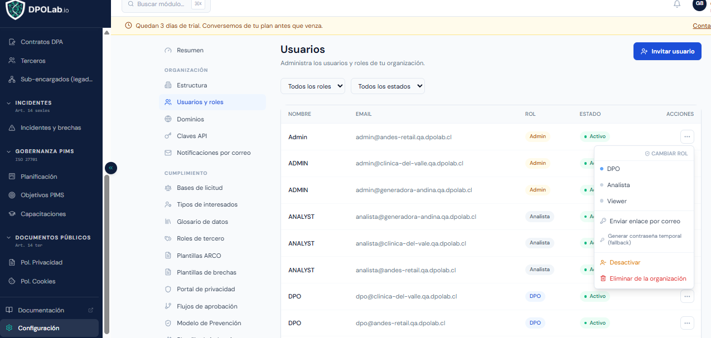Click the external-link icon beside Documentación
The height and width of the screenshot is (338, 711).
tap(91, 310)
